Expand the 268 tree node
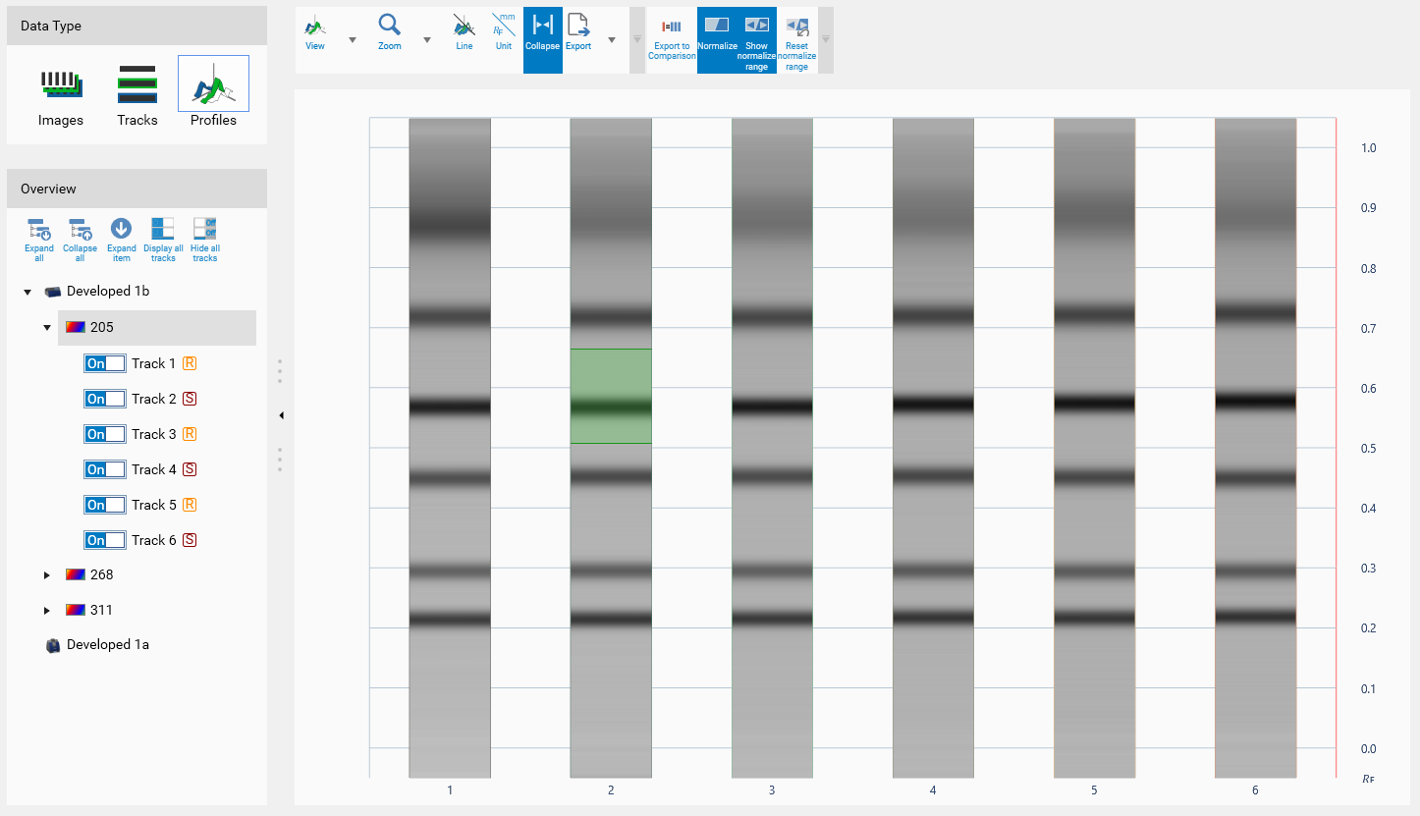1420x816 pixels. [47, 575]
